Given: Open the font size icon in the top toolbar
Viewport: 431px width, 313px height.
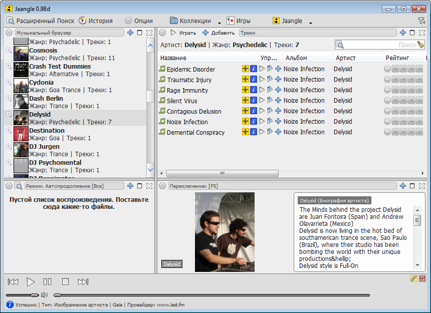Looking at the screenshot, I should click(421, 21).
